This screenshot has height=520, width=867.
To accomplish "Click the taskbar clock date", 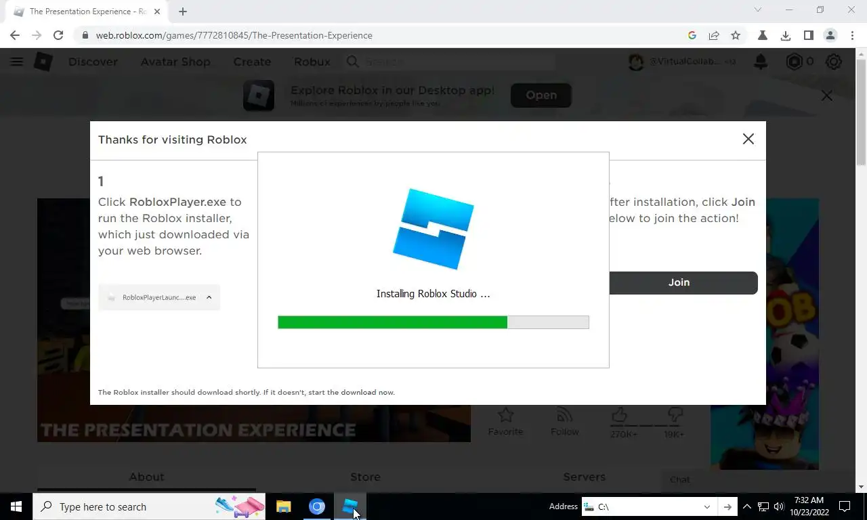I will pyautogui.click(x=808, y=506).
